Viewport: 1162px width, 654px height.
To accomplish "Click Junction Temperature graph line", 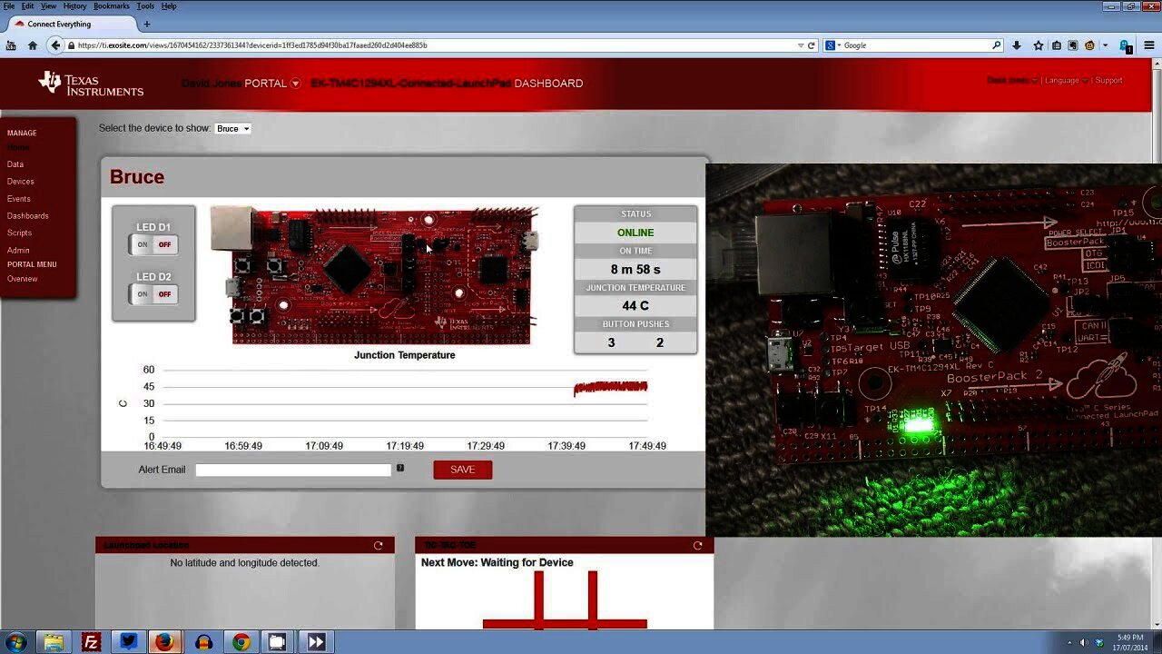I will (610, 388).
